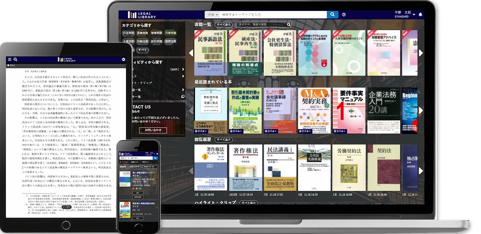The width and height of the screenshot is (481, 234).
Task: Click Legal Library logo on tablet header
Action: (66, 60)
